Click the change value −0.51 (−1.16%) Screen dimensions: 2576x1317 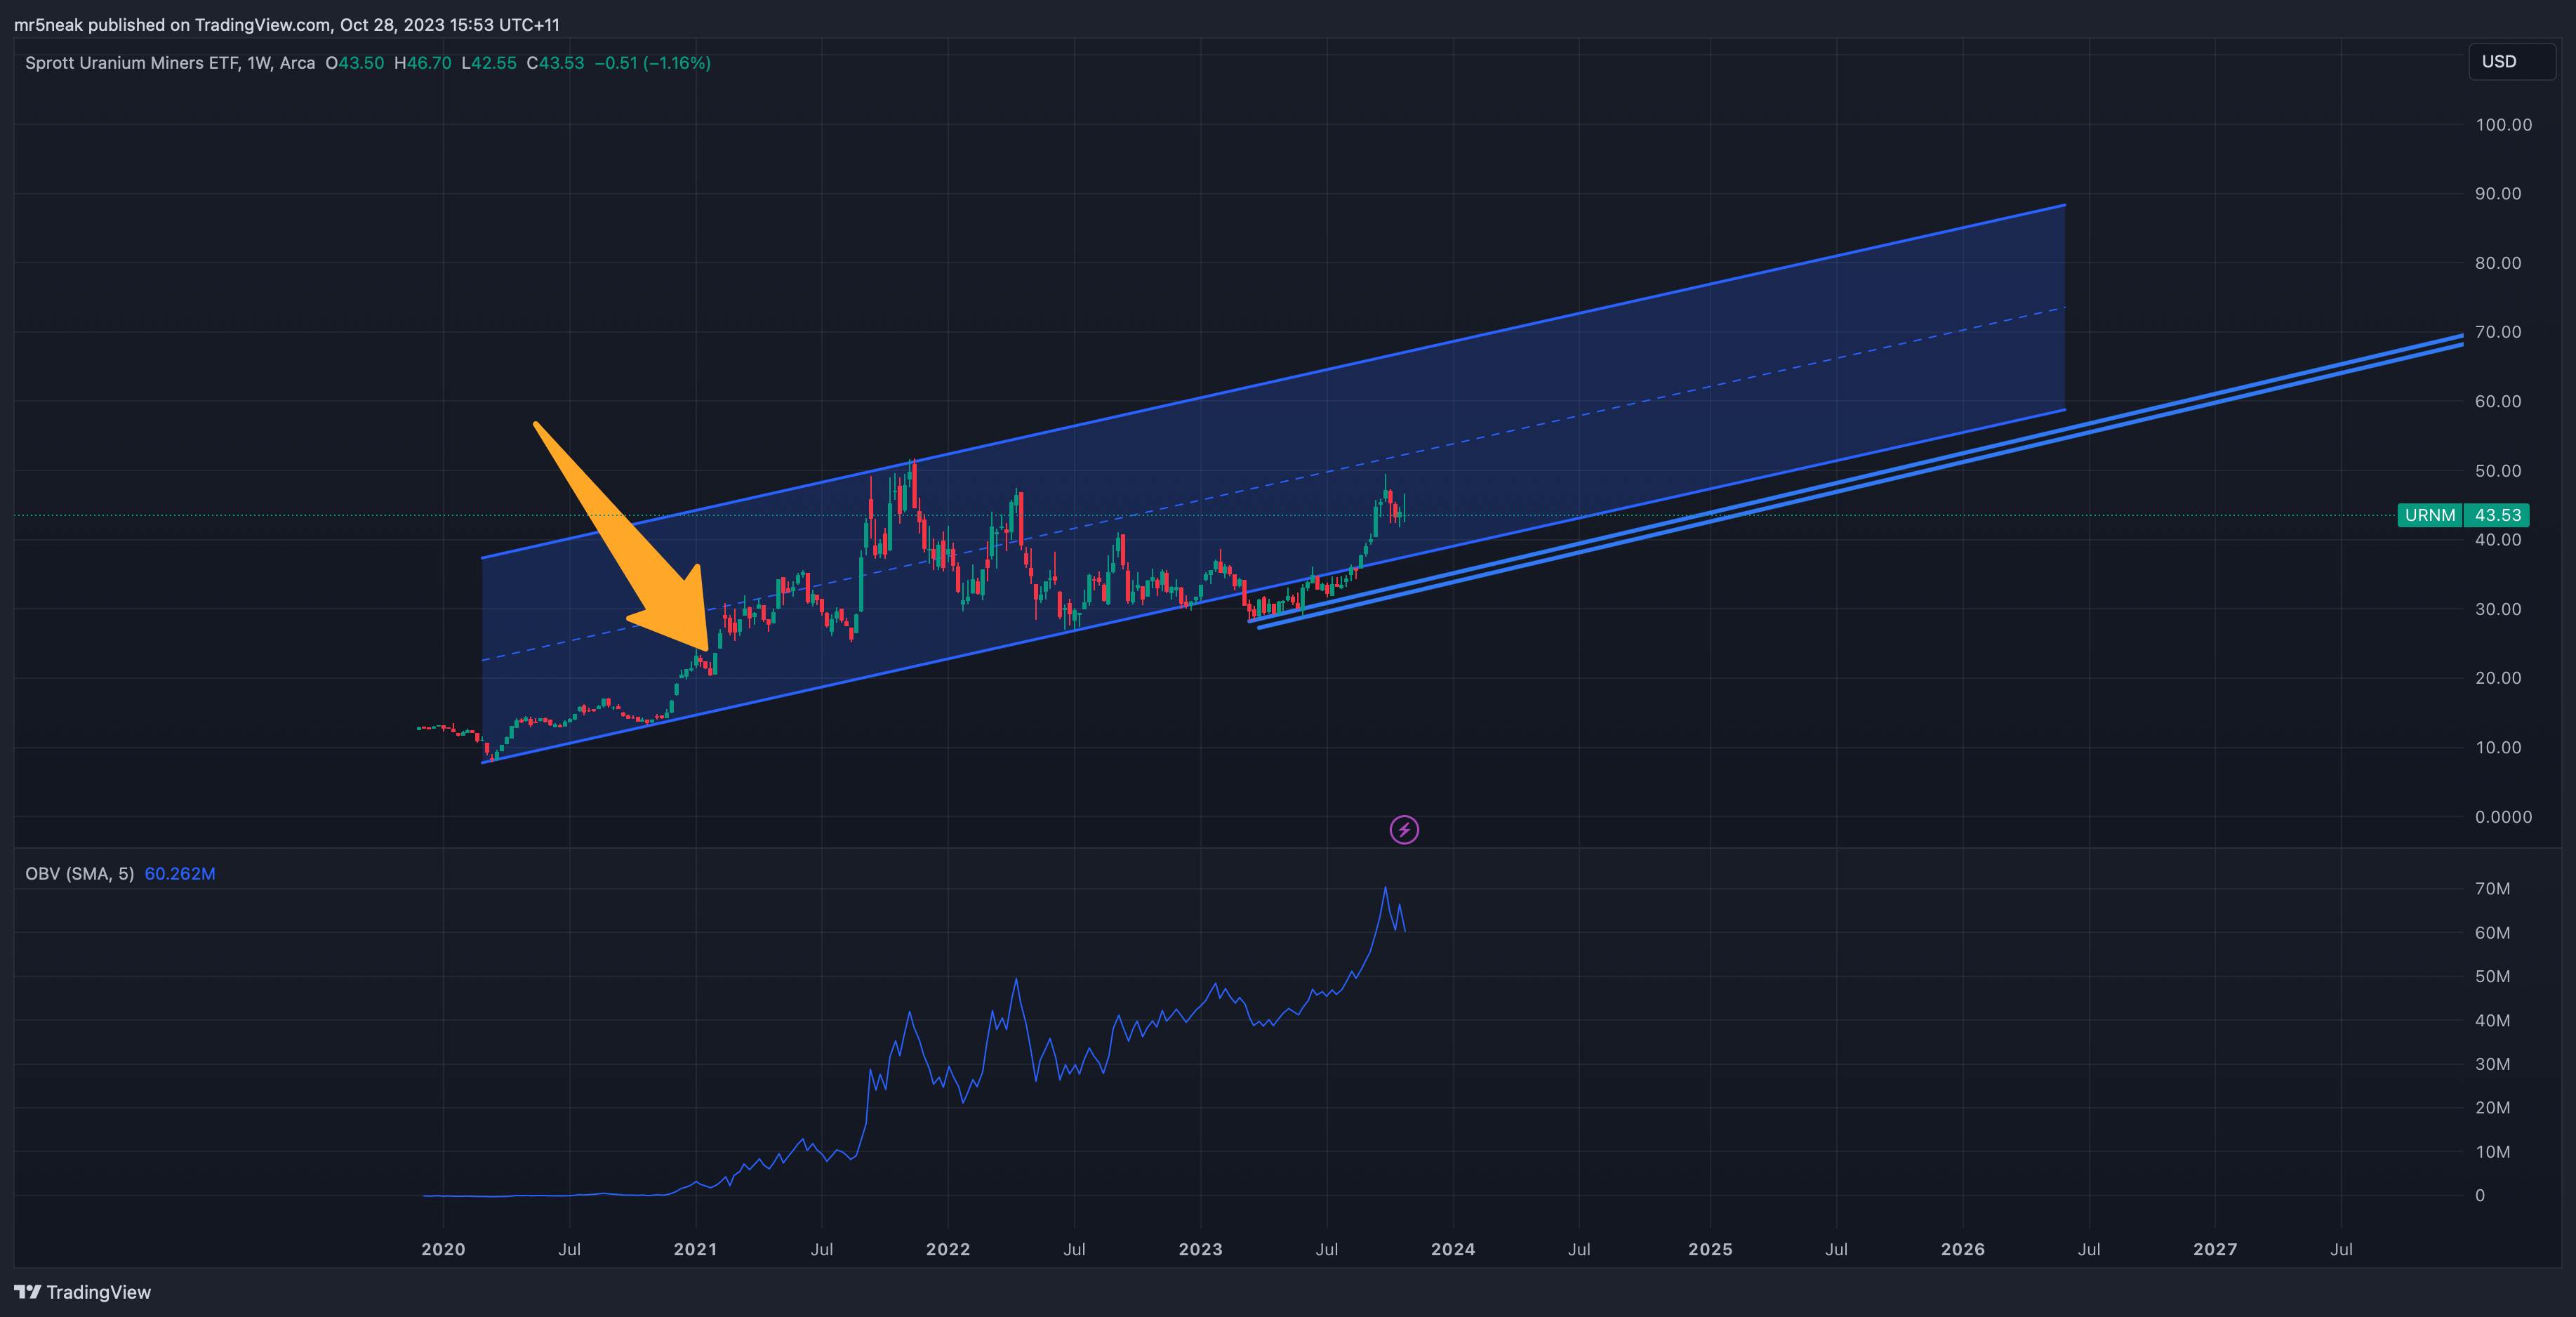coord(653,63)
